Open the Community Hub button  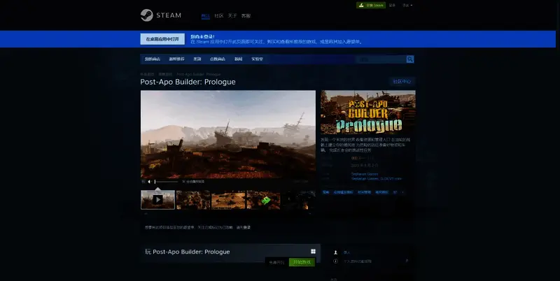(x=402, y=81)
